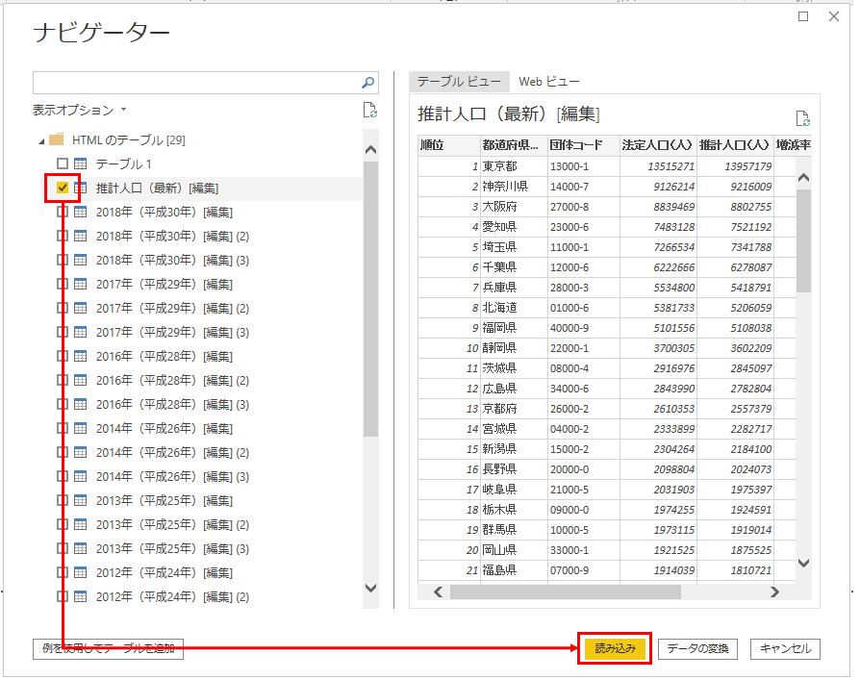Click inside the navigator search box
The width and height of the screenshot is (860, 680).
(192, 84)
